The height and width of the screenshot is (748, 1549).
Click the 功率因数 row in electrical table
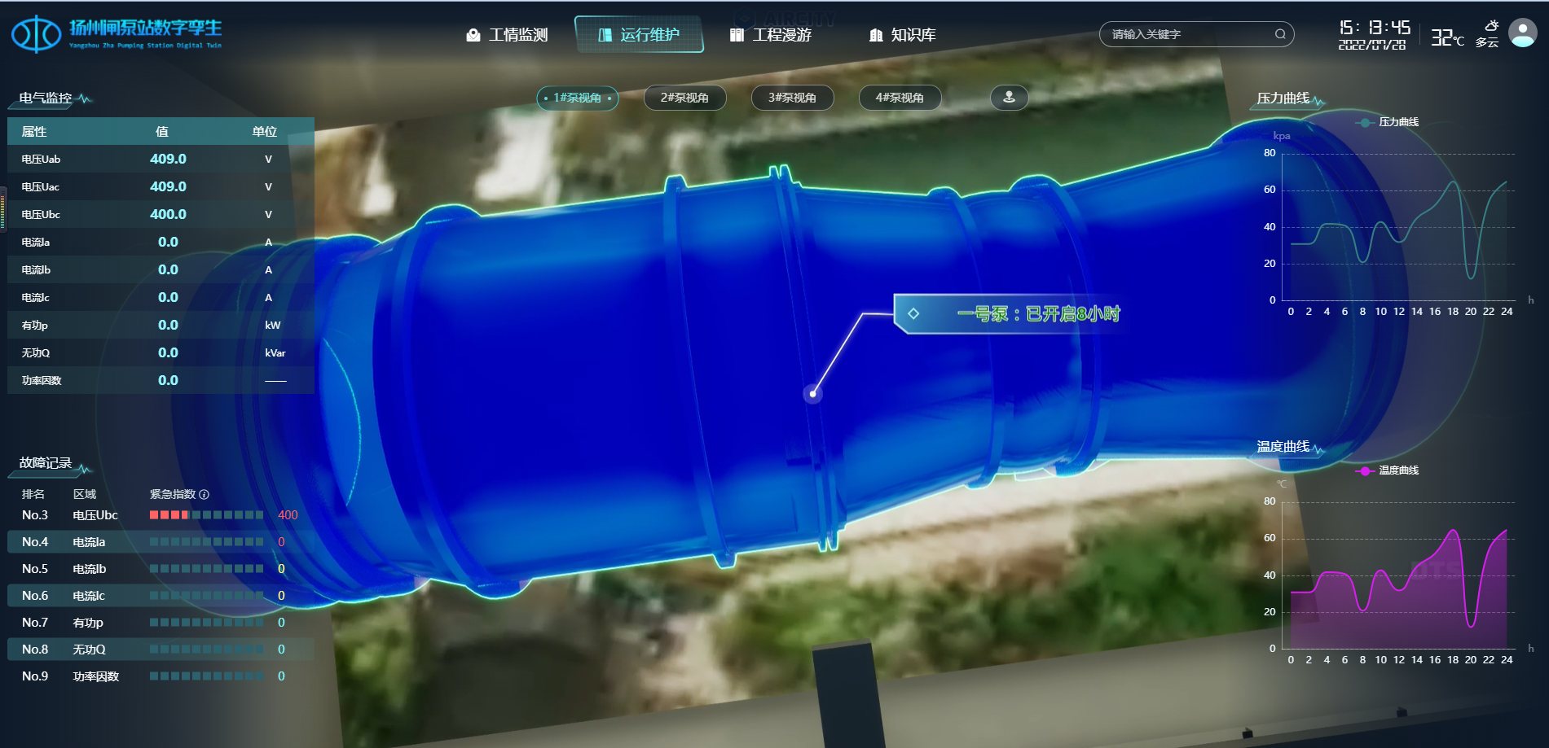pyautogui.click(x=161, y=380)
